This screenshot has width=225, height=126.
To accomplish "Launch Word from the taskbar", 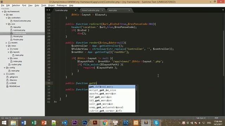I will 24,123.
